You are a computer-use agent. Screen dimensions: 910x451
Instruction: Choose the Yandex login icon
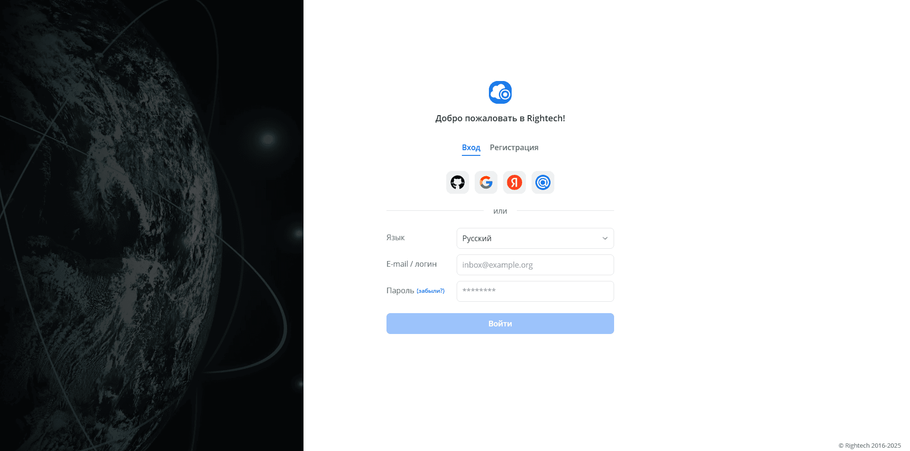pyautogui.click(x=514, y=182)
